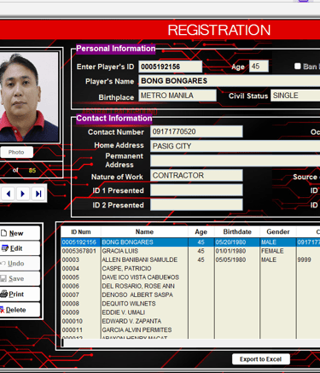Select row CASPE, PATRICIO
320x373 pixels.
[190, 269]
